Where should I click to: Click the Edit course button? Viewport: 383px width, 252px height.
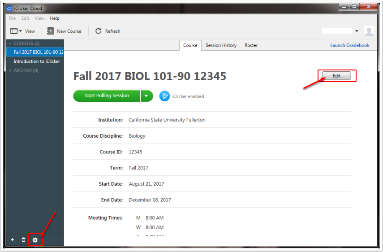336,76
